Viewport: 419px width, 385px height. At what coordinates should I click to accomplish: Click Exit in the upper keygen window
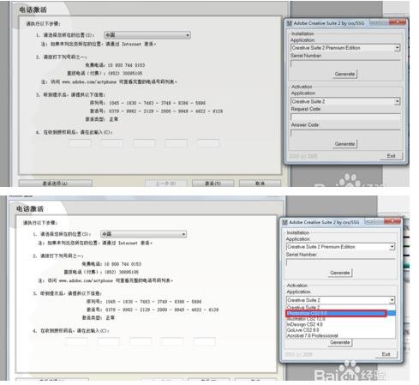[392, 156]
